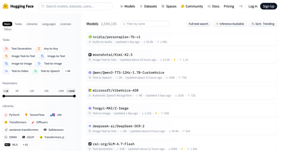Screen dimensions: 283x151
Task: Click the right handle of the Parameters slider
Action: tap(74, 96)
